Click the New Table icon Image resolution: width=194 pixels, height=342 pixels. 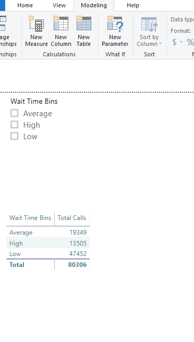click(x=83, y=23)
